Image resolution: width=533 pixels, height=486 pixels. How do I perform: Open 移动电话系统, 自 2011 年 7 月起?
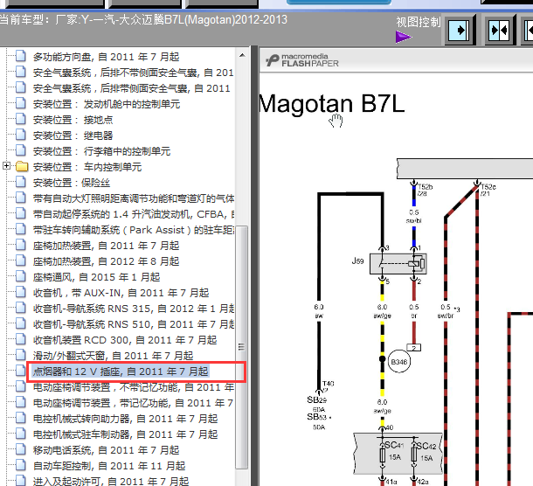tap(106, 451)
